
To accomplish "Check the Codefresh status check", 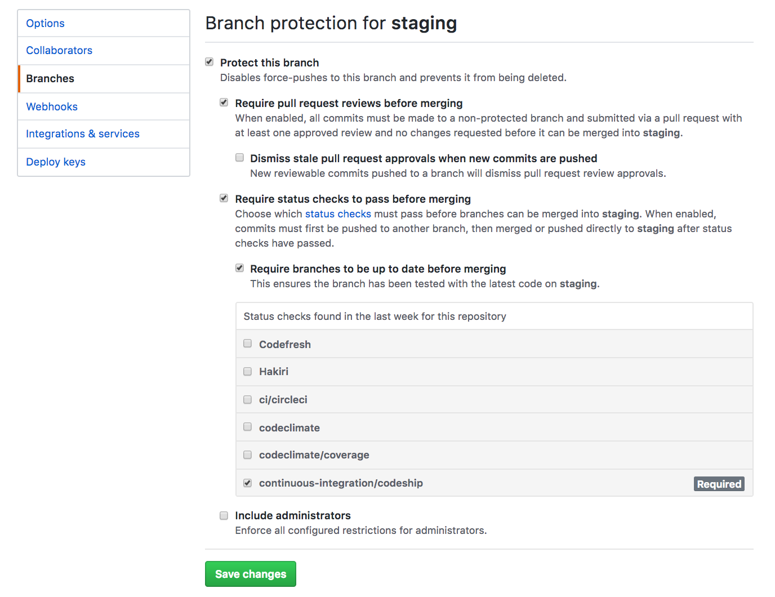I will click(247, 344).
